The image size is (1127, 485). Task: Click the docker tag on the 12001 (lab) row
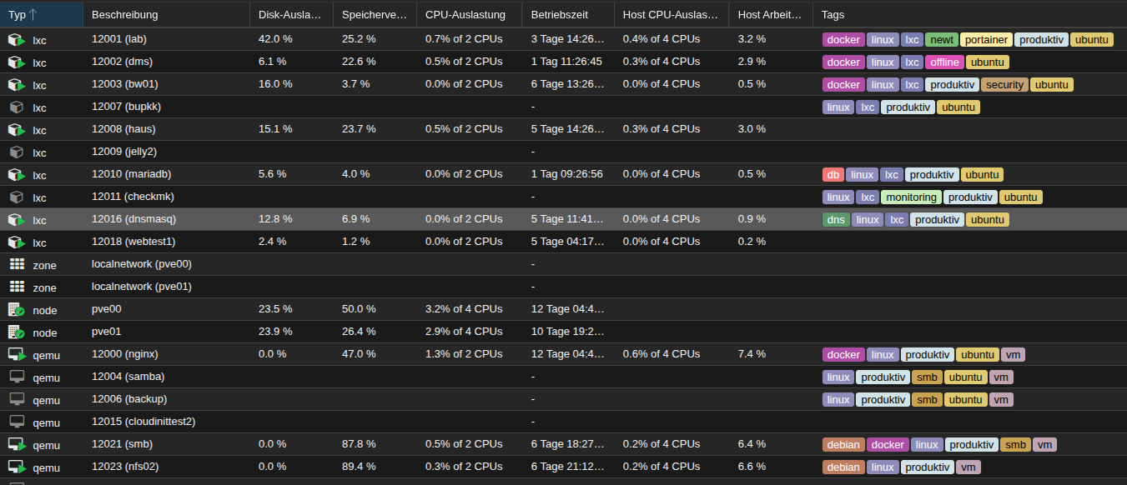[x=843, y=39]
